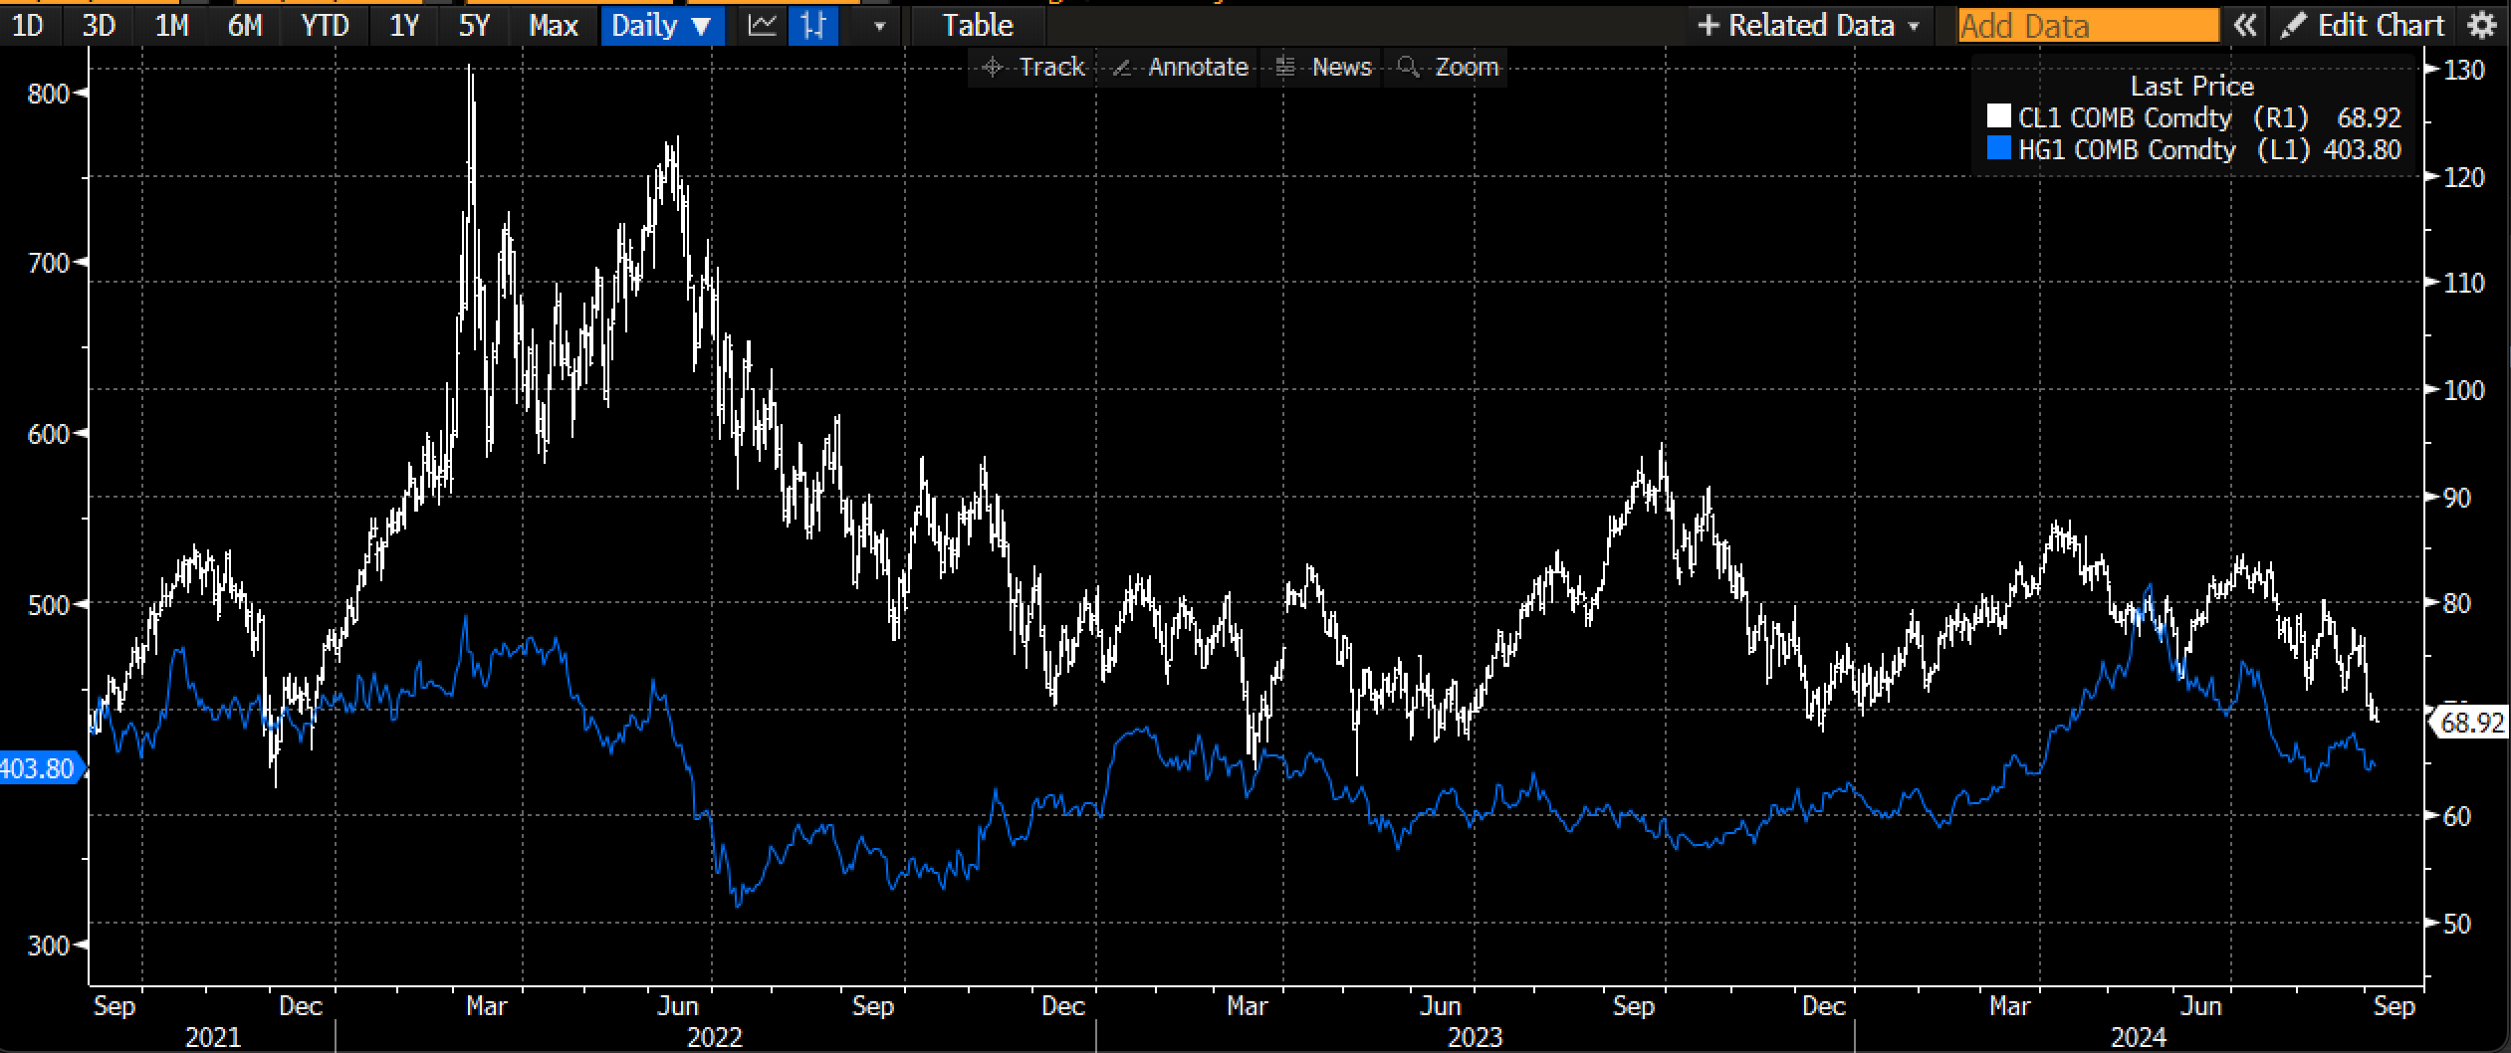Click Edit Chart button
The image size is (2511, 1053).
click(x=2363, y=26)
